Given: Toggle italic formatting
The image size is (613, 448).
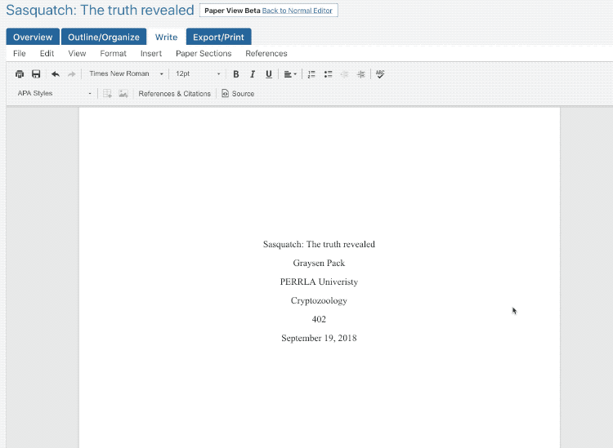Looking at the screenshot, I should [253, 73].
